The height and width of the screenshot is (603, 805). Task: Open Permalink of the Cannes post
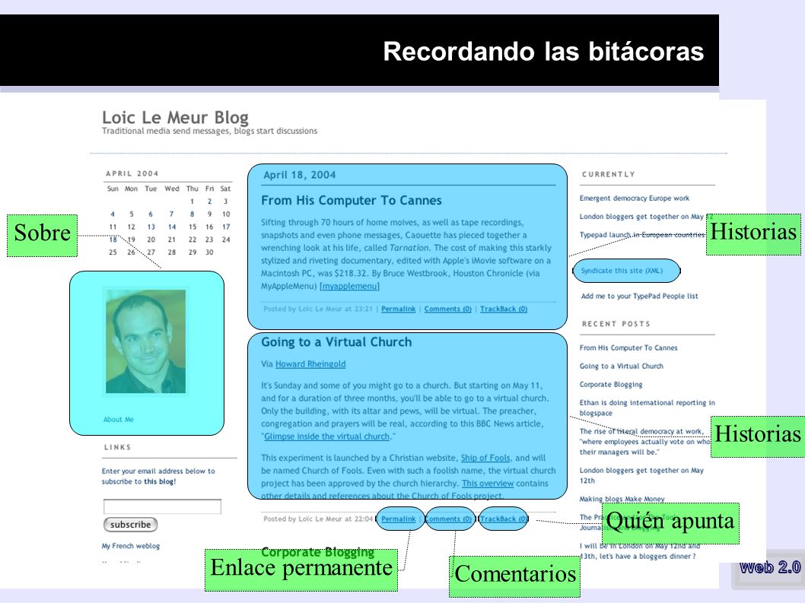point(399,309)
